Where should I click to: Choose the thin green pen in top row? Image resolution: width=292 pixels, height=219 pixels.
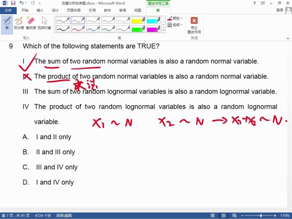(x=108, y=20)
